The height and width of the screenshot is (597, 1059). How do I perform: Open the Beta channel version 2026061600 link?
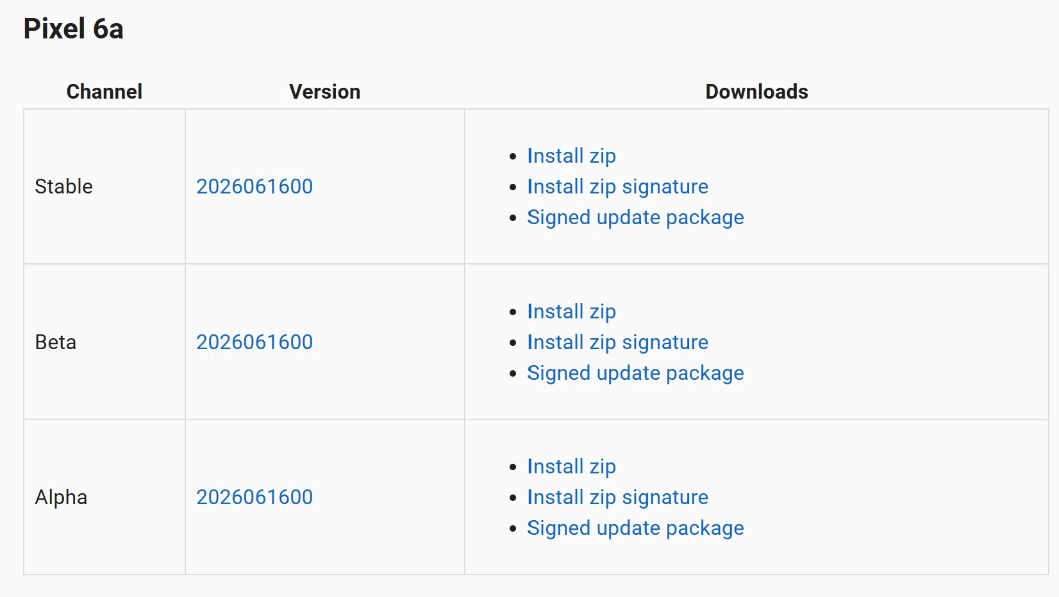coord(254,342)
